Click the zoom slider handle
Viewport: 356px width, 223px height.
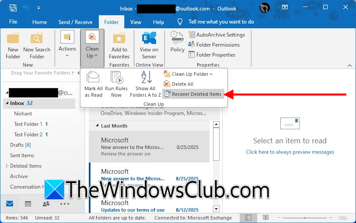(x=305, y=218)
